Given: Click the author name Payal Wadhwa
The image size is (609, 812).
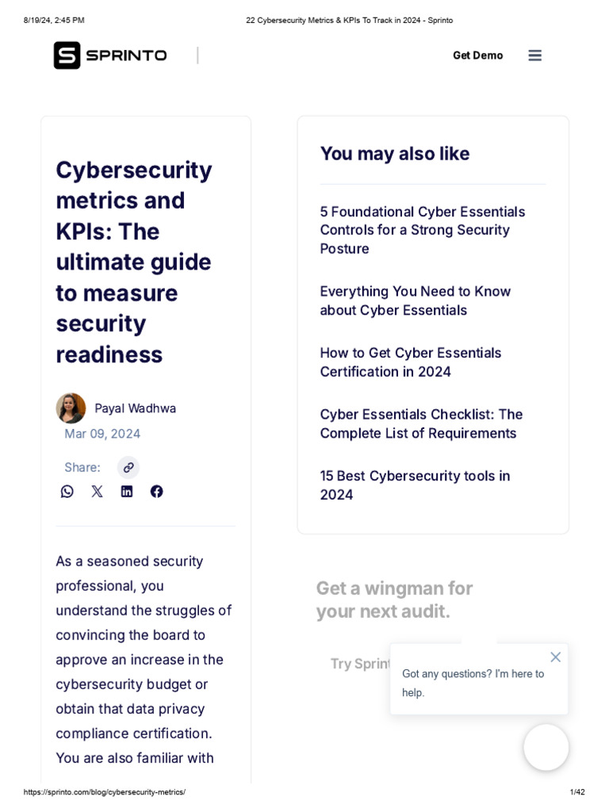Looking at the screenshot, I should (x=136, y=408).
